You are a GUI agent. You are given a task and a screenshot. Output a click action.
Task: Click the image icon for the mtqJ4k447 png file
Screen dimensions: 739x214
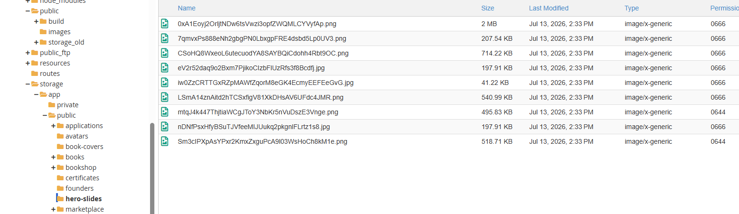[165, 112]
